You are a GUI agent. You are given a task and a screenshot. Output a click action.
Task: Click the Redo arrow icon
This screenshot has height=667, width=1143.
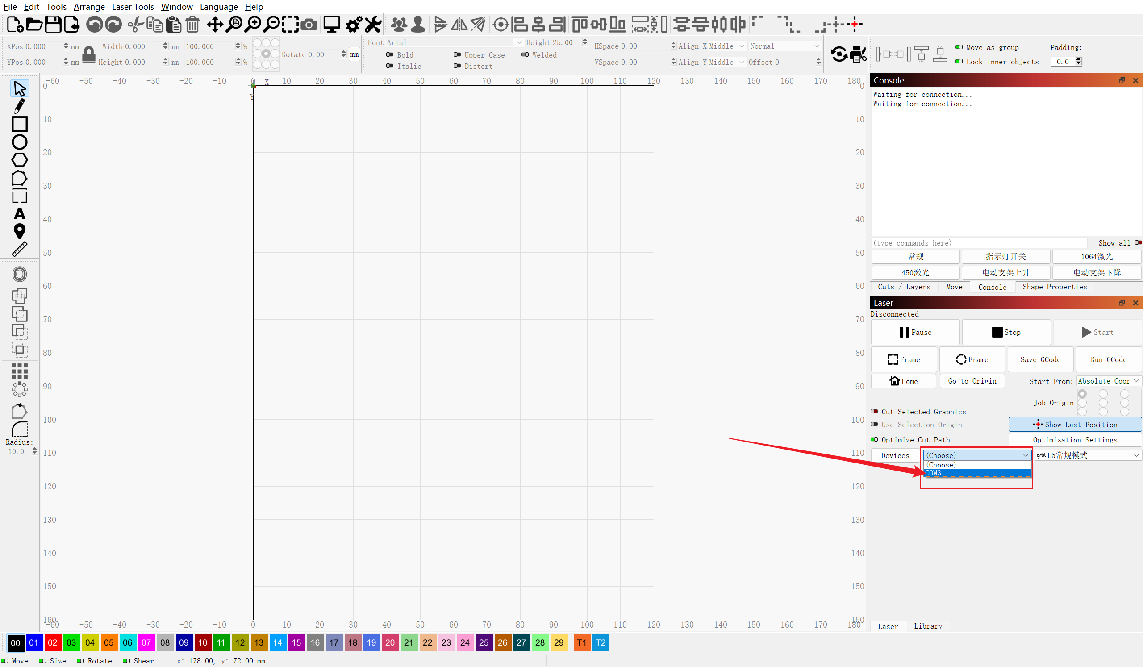[113, 24]
